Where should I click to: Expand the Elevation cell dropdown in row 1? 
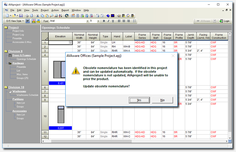pyautogui.click(x=71, y=43)
